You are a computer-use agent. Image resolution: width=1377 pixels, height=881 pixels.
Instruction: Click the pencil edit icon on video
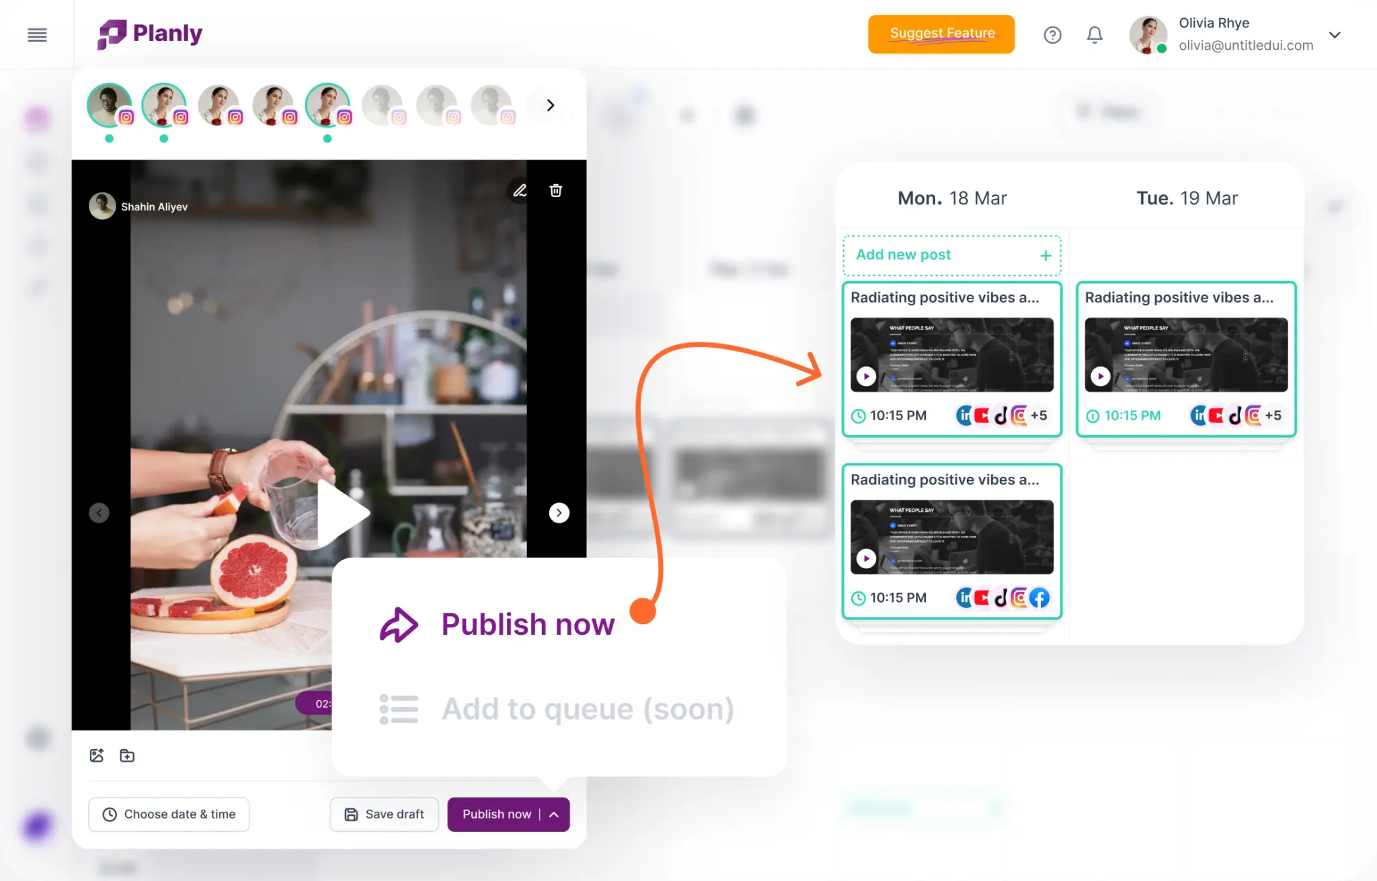coord(520,191)
